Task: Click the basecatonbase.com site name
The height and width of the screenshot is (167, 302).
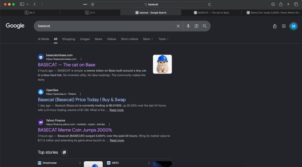Action: [59, 55]
